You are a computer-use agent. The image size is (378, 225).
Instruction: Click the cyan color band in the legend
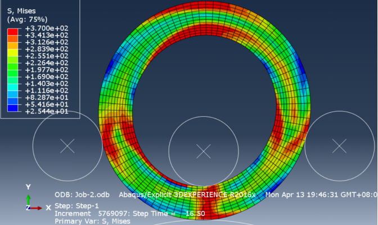pos(12,88)
